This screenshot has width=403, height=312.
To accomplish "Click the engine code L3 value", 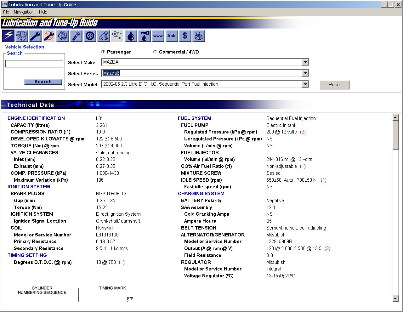I will [x=99, y=118].
